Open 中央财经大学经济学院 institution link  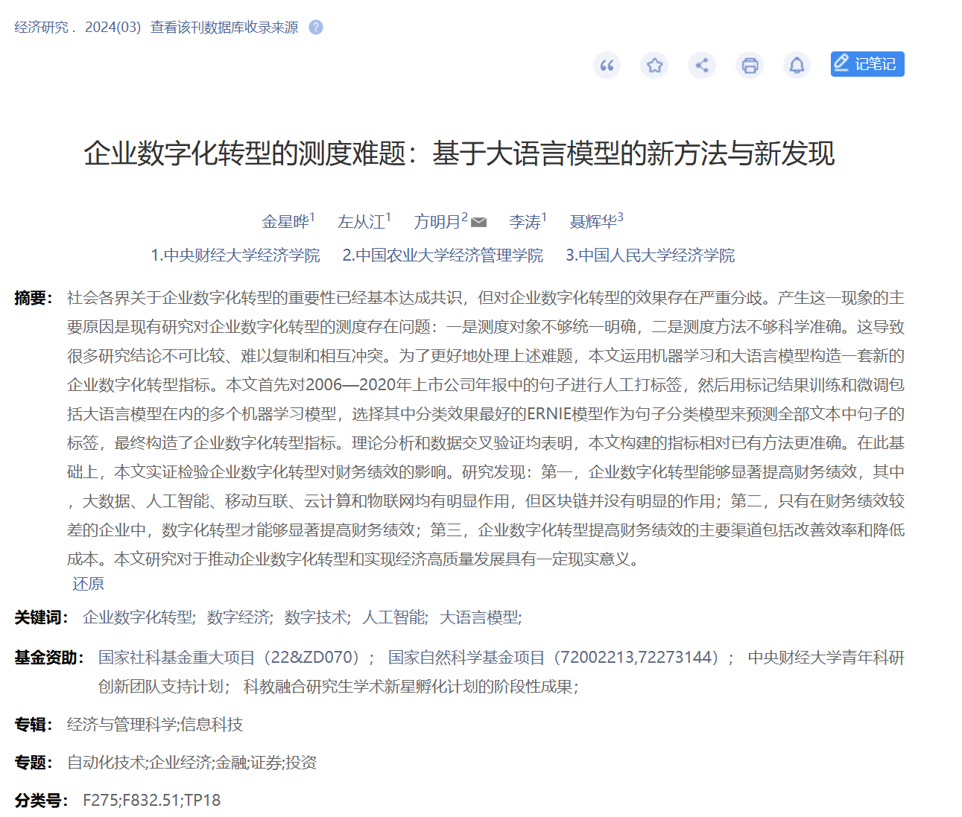pyautogui.click(x=235, y=255)
